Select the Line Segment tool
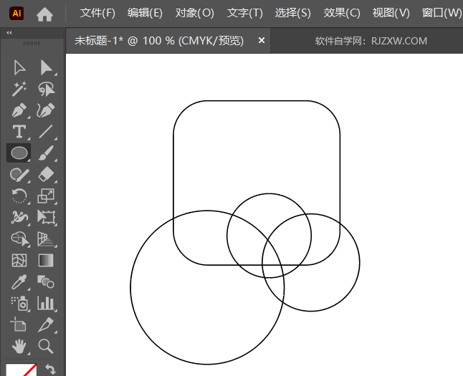The height and width of the screenshot is (376, 463). click(47, 131)
